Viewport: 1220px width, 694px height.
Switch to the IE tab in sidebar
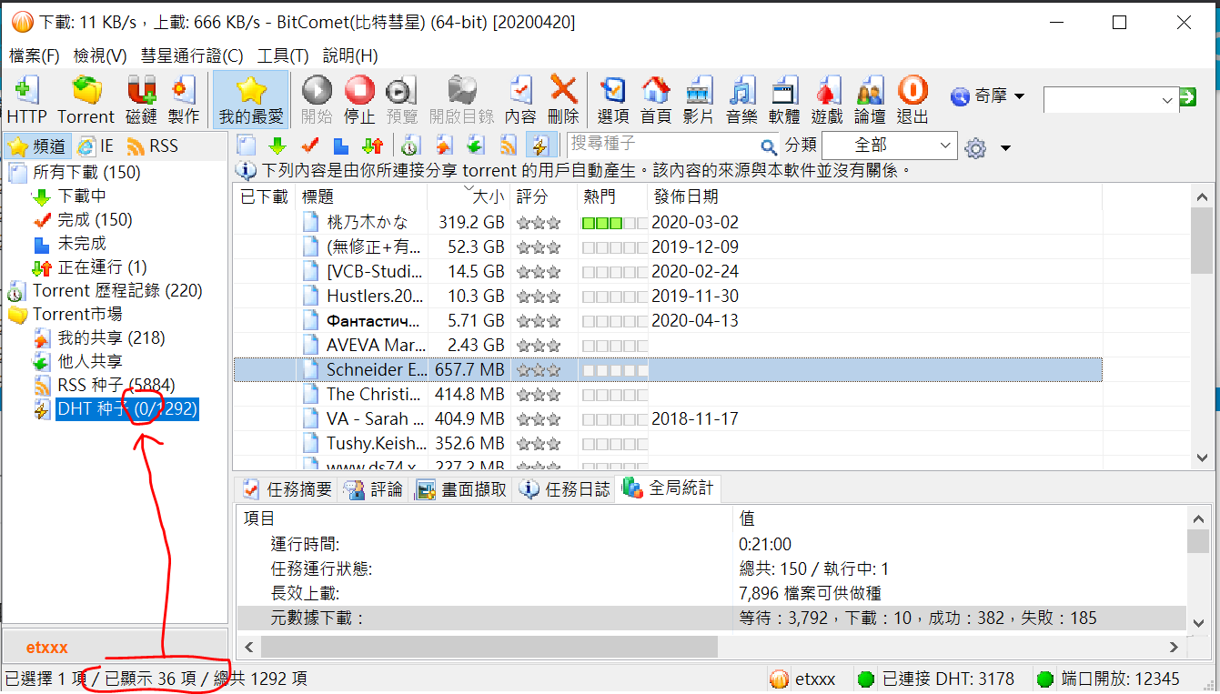point(96,146)
